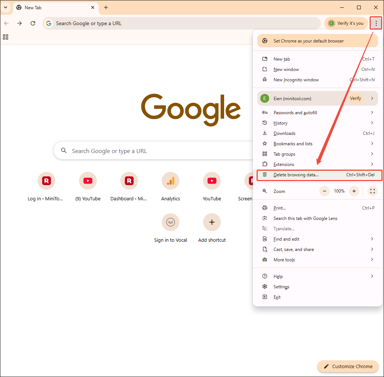This screenshot has width=384, height=377.
Task: Open the YouTube shortcut icon
Action: point(212,181)
